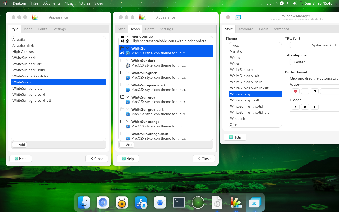Select WhiteSur-light-solid in the Appearance style list

click(x=59, y=94)
